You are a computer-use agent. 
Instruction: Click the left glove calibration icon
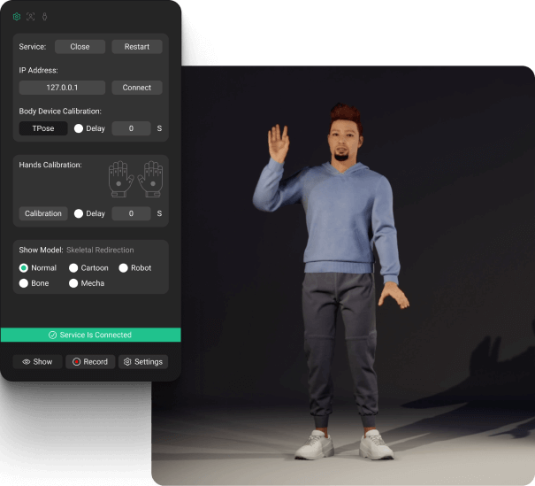coord(121,179)
